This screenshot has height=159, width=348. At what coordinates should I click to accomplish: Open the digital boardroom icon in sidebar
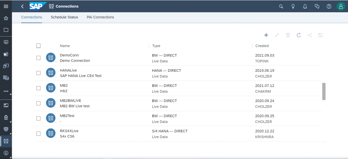6,66
